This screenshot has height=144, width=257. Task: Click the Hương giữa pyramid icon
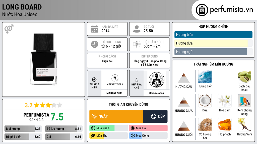point(184,102)
